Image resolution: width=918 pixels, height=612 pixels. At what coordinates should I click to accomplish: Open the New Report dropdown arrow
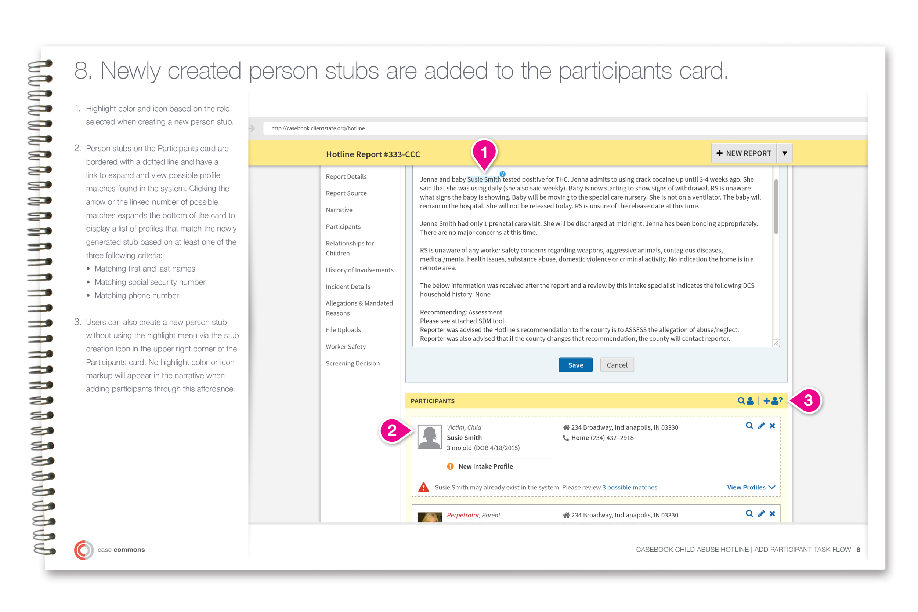coord(784,153)
